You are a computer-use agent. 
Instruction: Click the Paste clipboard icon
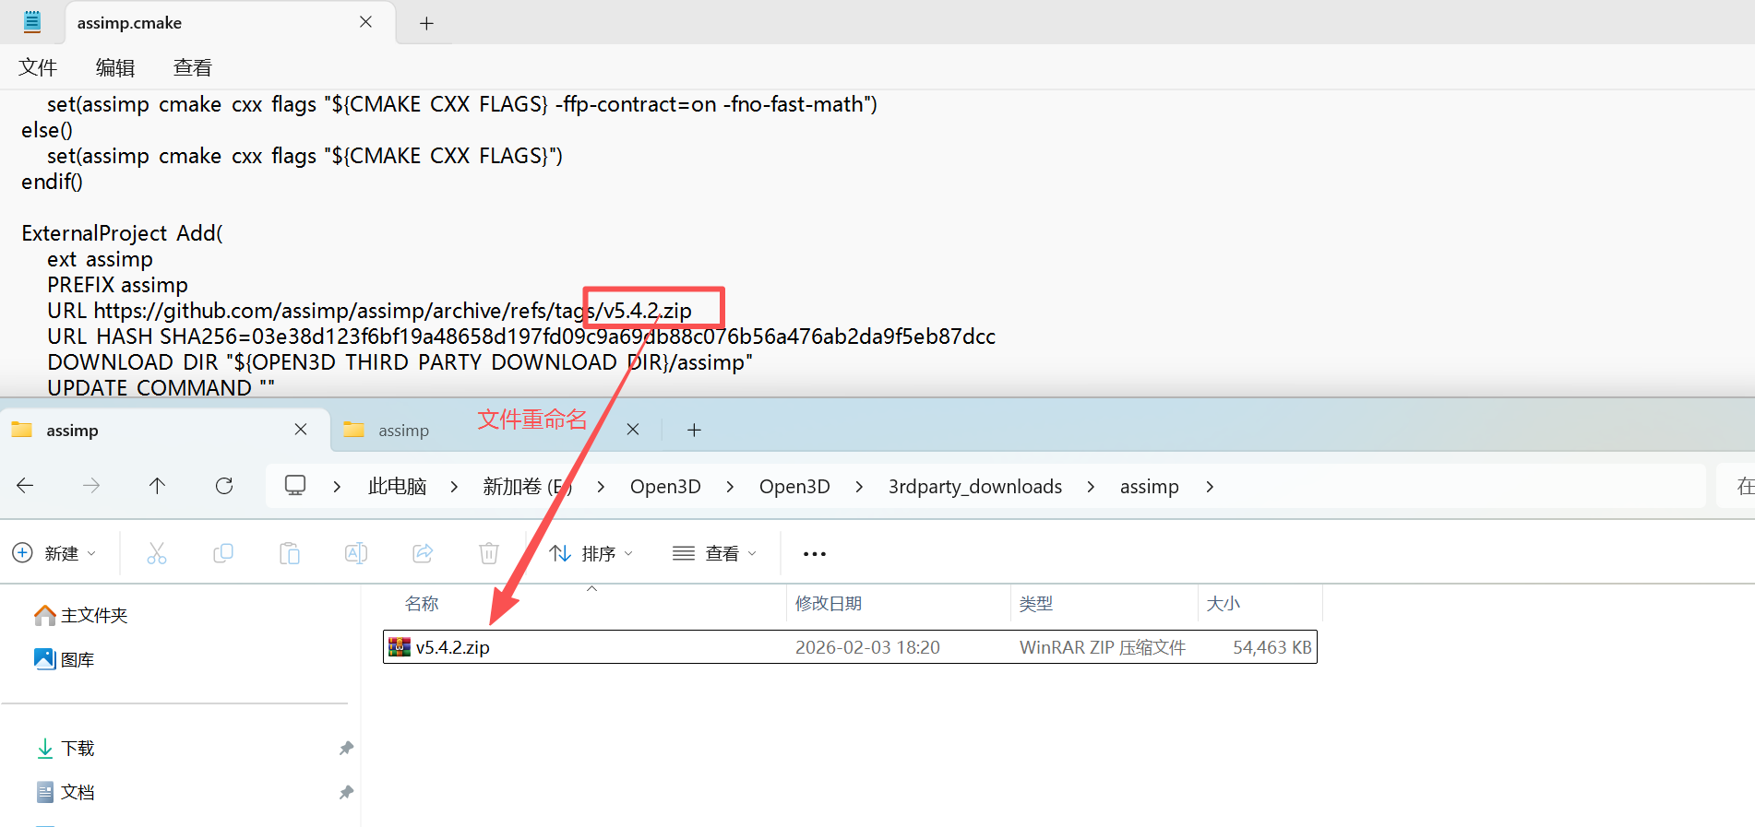[290, 553]
